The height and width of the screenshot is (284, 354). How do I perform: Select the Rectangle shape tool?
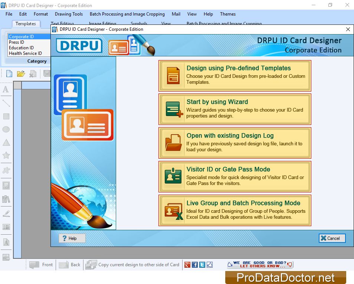(6, 116)
